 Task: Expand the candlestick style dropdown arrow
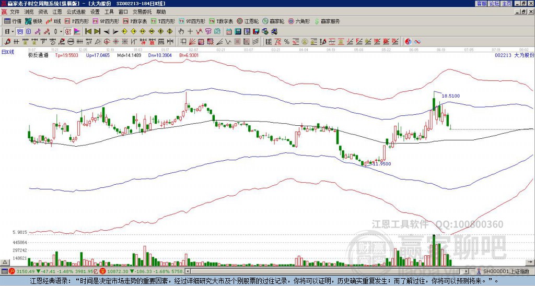click(x=61, y=32)
